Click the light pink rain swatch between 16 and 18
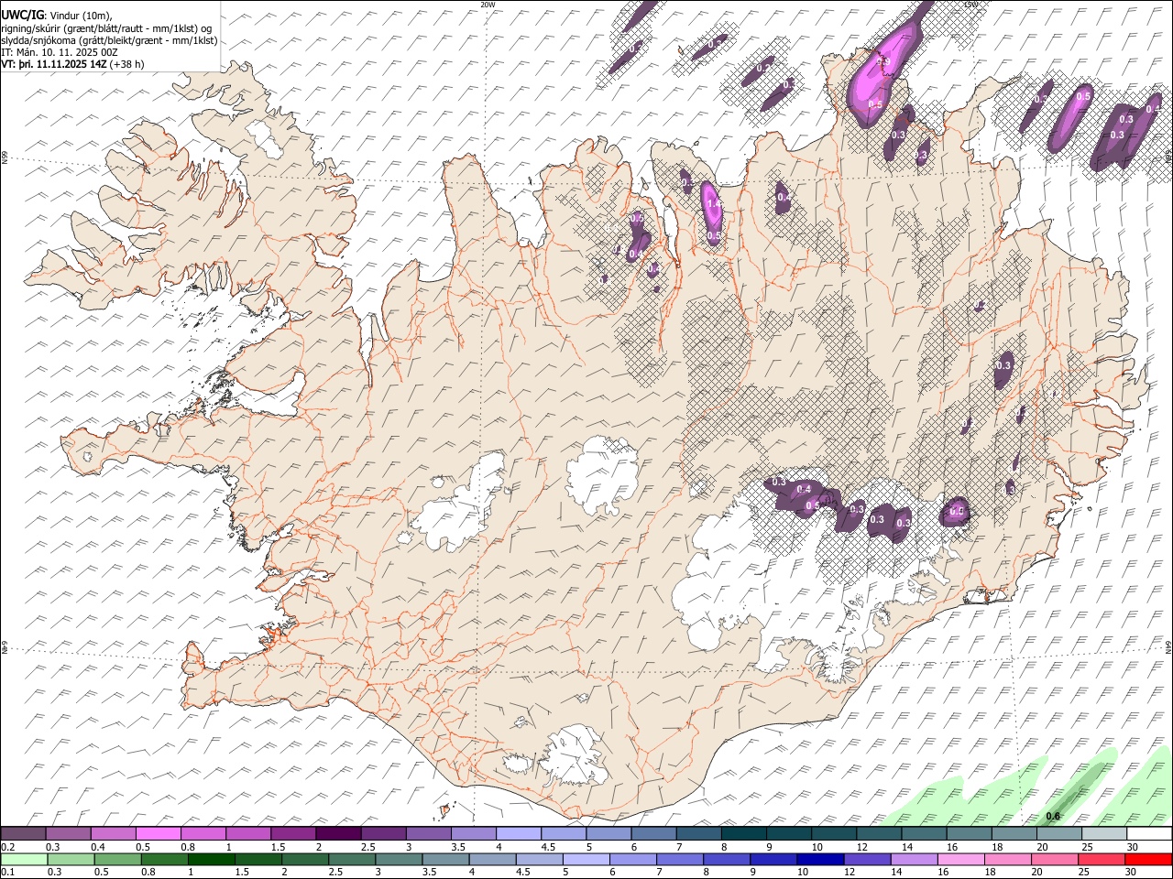Viewport: 1173px width, 879px height. pyautogui.click(x=960, y=859)
